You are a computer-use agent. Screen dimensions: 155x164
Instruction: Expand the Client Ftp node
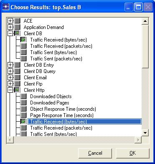click(10, 84)
